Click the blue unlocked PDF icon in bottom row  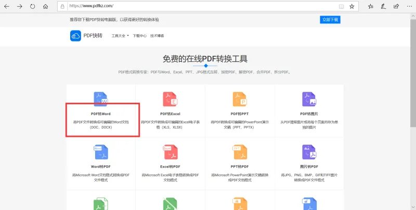coord(309,204)
